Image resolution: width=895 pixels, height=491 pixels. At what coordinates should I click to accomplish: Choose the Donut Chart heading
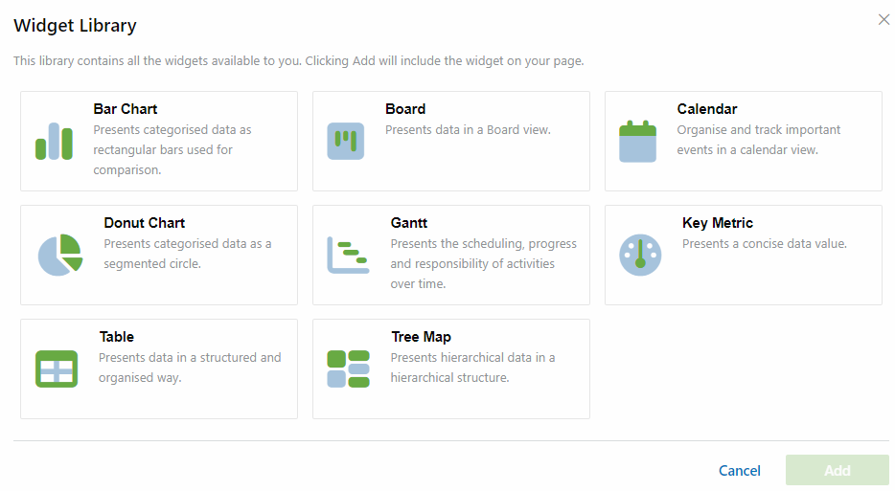point(145,223)
